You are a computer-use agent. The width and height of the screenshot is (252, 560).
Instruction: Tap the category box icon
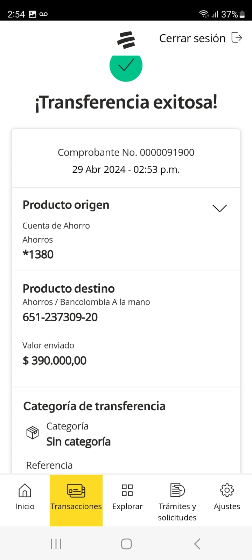[33, 433]
